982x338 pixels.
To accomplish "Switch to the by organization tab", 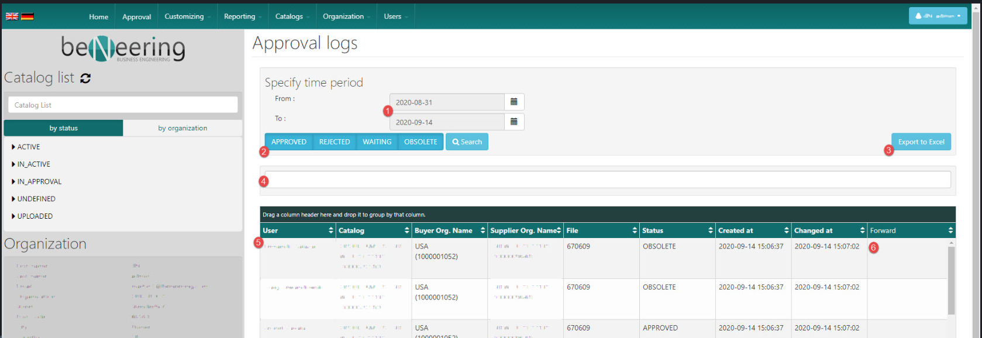I will pyautogui.click(x=182, y=128).
